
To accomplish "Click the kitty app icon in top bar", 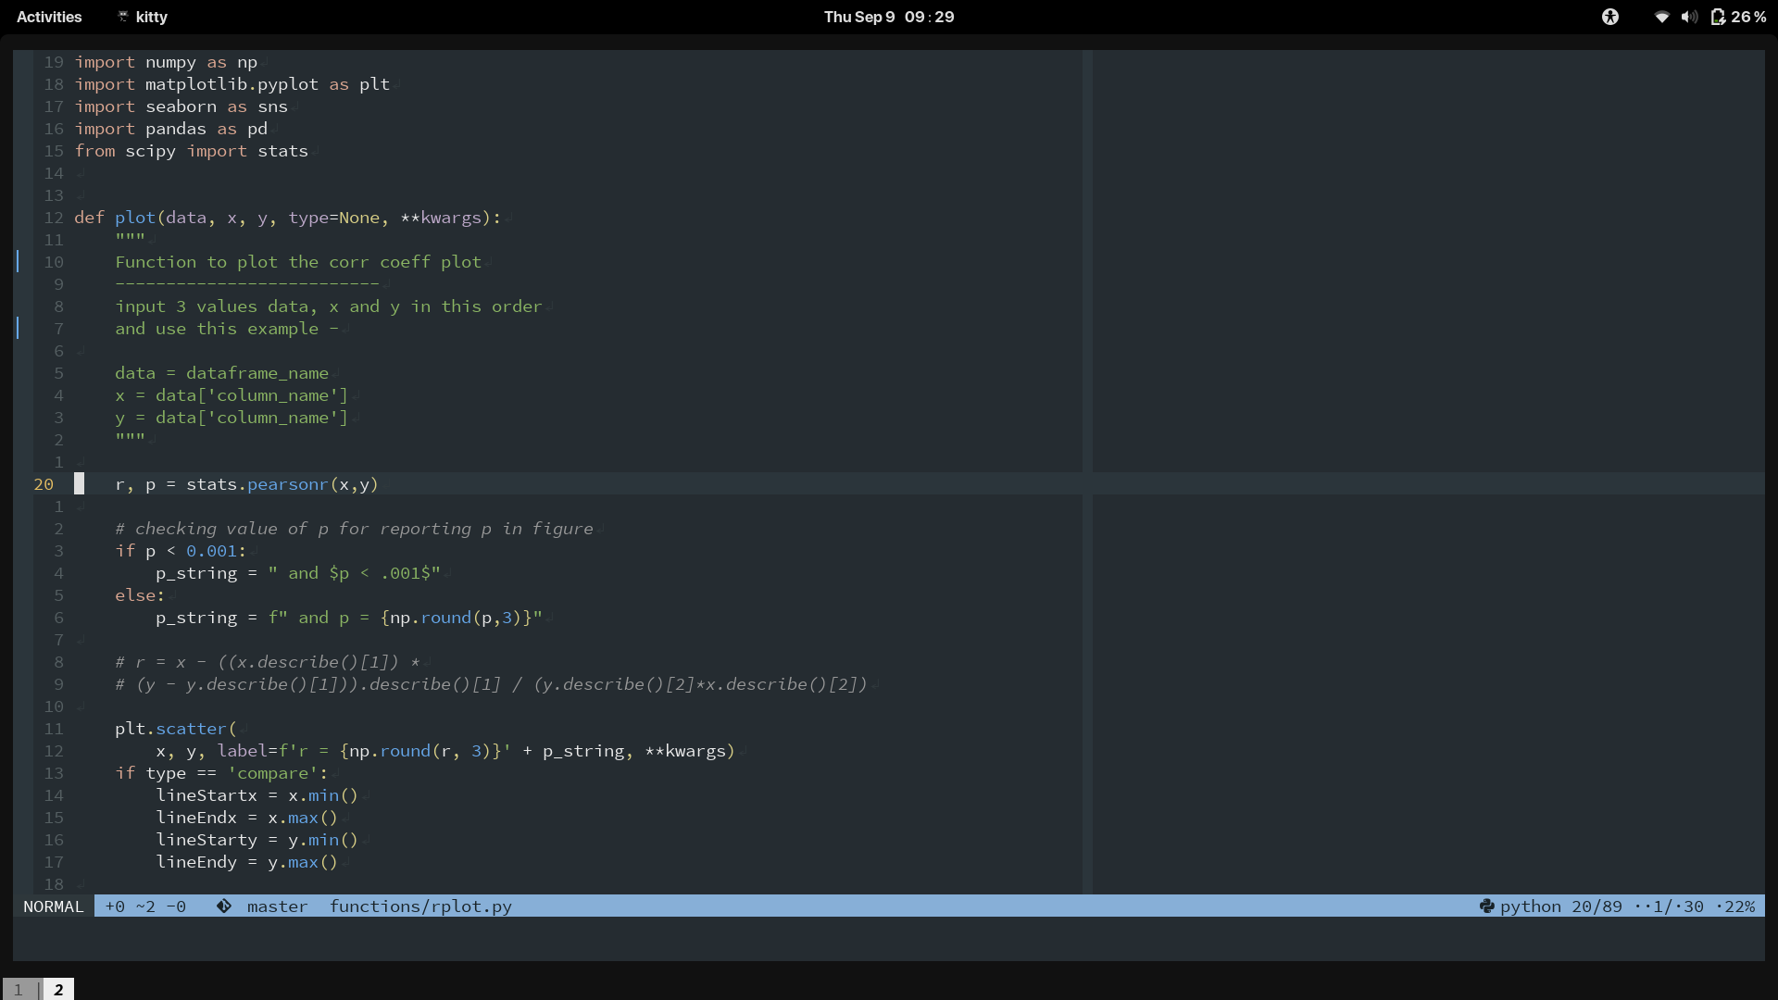I will [x=123, y=17].
